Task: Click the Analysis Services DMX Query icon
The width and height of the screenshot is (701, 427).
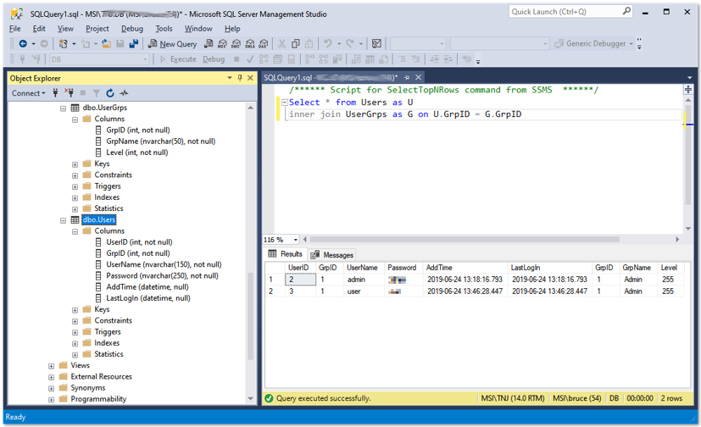Action: pos(236,44)
